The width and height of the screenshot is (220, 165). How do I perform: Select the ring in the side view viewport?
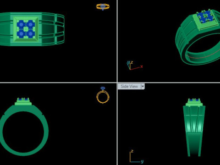(194, 127)
